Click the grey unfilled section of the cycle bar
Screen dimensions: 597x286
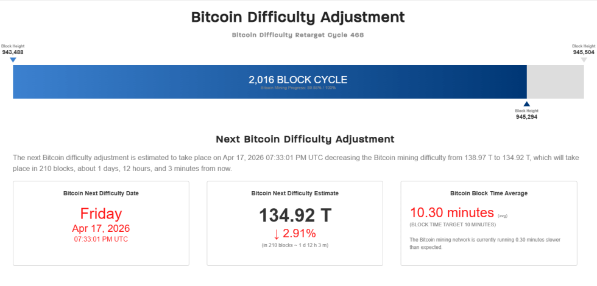[554, 82]
